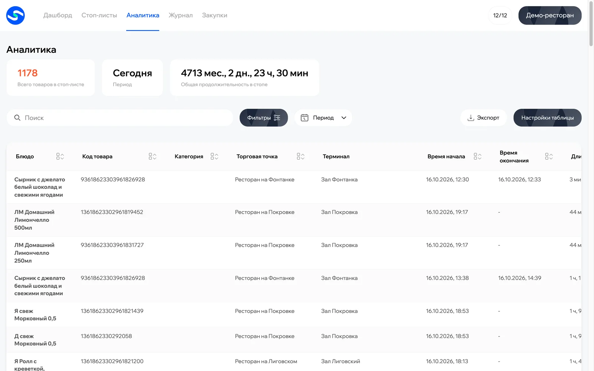594x371 pixels.
Task: Click code 13618623302961821439
Action: click(x=112, y=311)
